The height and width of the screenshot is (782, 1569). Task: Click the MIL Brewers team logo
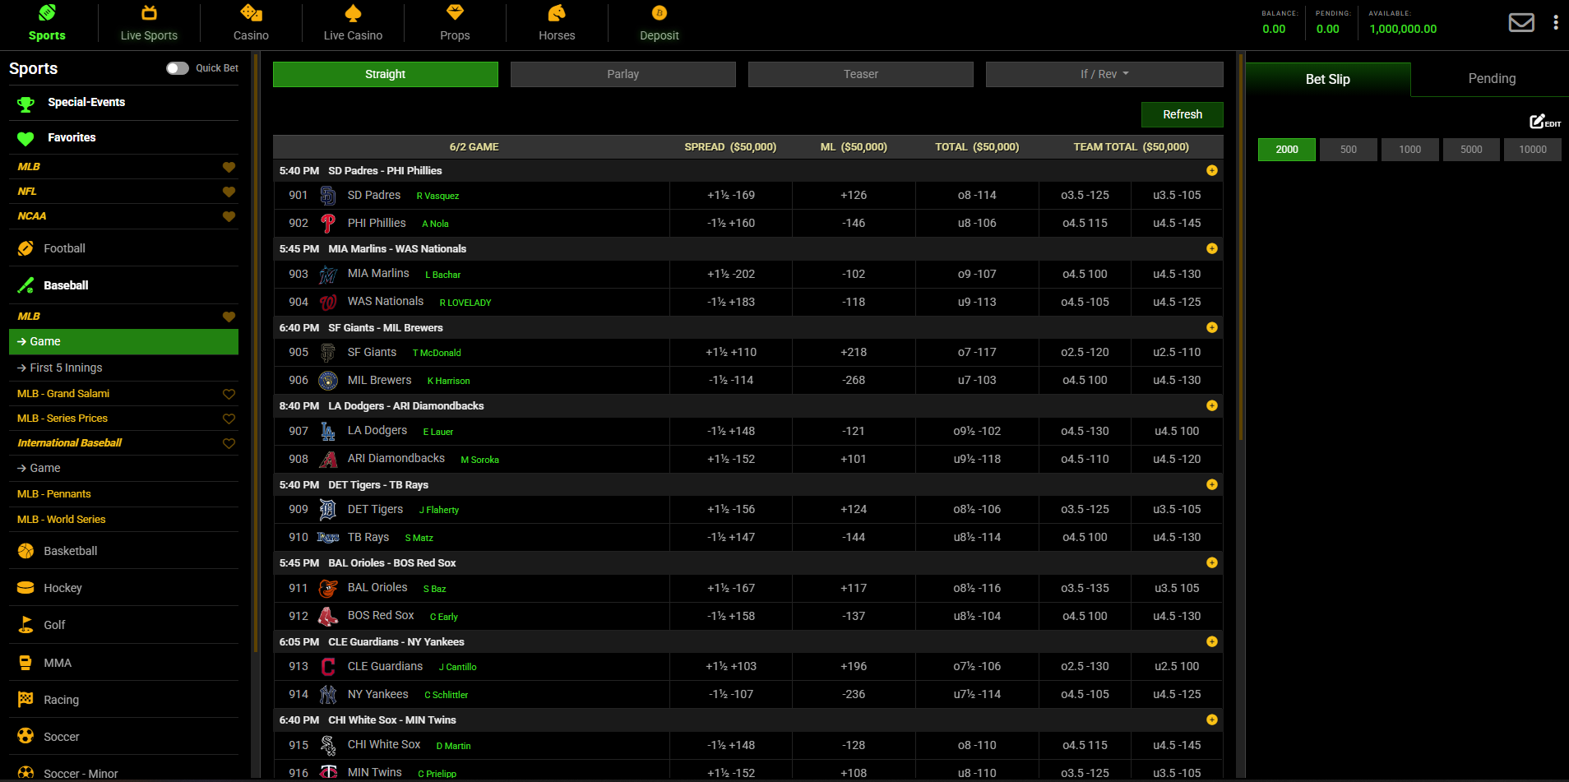(x=328, y=381)
